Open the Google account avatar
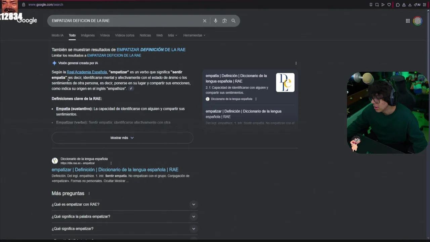This screenshot has height=242, width=430. 418,21
